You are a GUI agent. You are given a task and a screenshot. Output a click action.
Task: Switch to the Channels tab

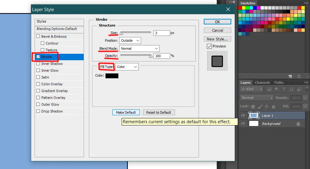click(x=262, y=82)
